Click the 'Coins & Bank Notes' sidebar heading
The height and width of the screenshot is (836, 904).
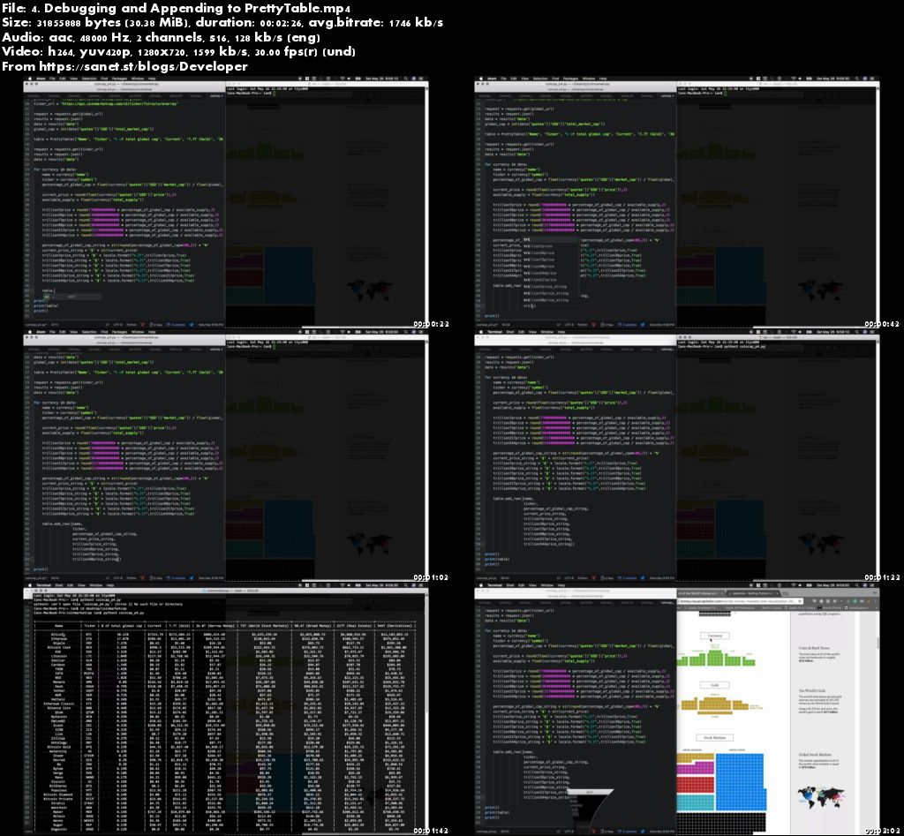click(814, 648)
